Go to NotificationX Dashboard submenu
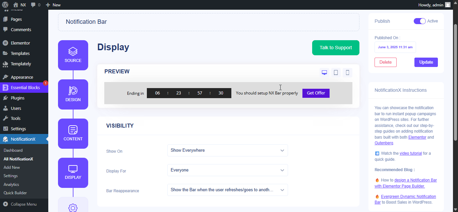This screenshot has width=458, height=212. [x=13, y=150]
